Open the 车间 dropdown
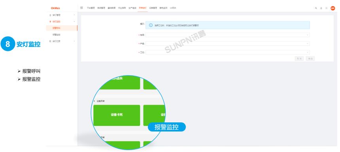 pos(228,35)
